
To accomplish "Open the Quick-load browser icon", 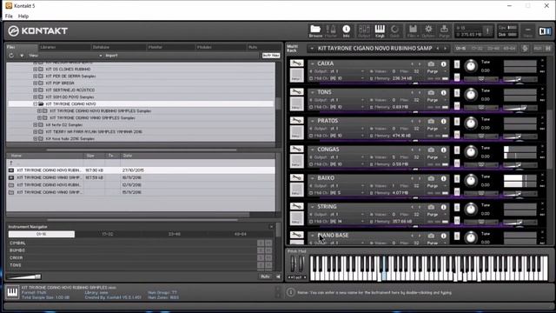I will [x=394, y=31].
